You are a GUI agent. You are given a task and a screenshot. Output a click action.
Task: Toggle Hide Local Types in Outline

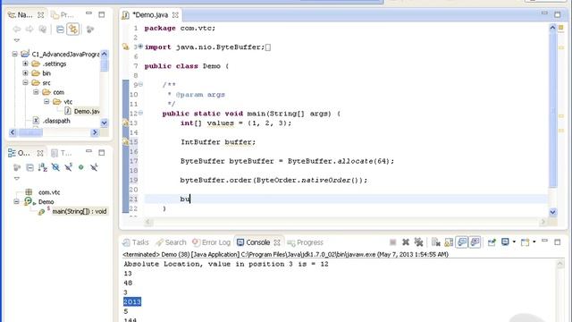coord(94,167)
